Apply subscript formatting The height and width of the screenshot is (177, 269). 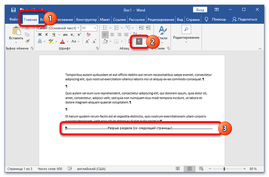coord(72,35)
